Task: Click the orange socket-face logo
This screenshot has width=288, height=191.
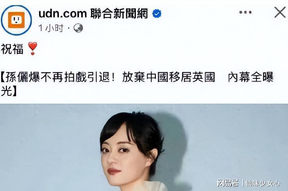Action: click(16, 20)
